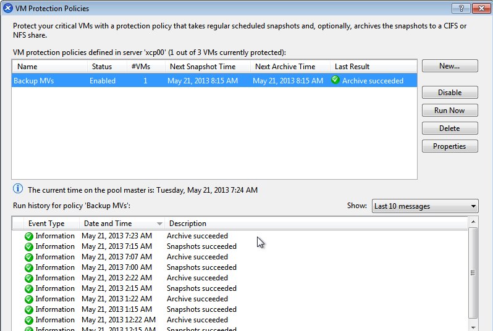Open Properties for the selected policy
The width and height of the screenshot is (493, 331).
coord(450,146)
